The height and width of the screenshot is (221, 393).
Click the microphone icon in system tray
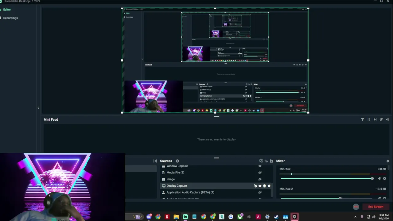pos(362,217)
